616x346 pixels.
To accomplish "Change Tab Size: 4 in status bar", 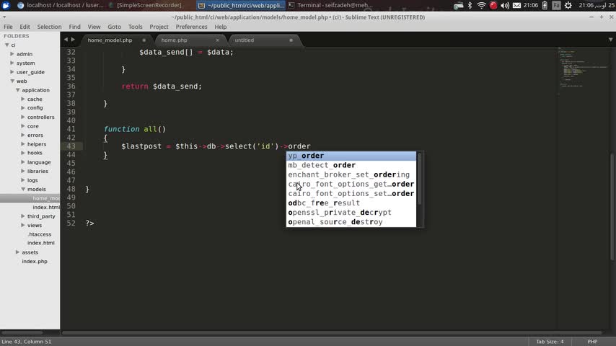I will coord(550,341).
